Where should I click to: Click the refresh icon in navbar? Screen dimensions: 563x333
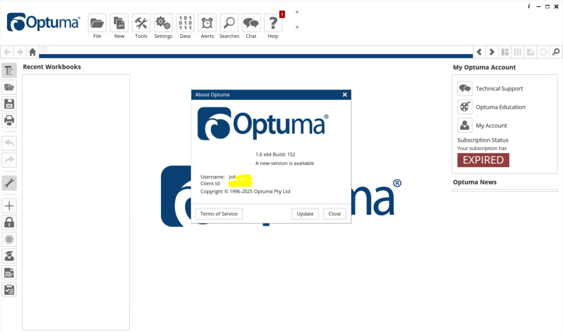coord(543,52)
